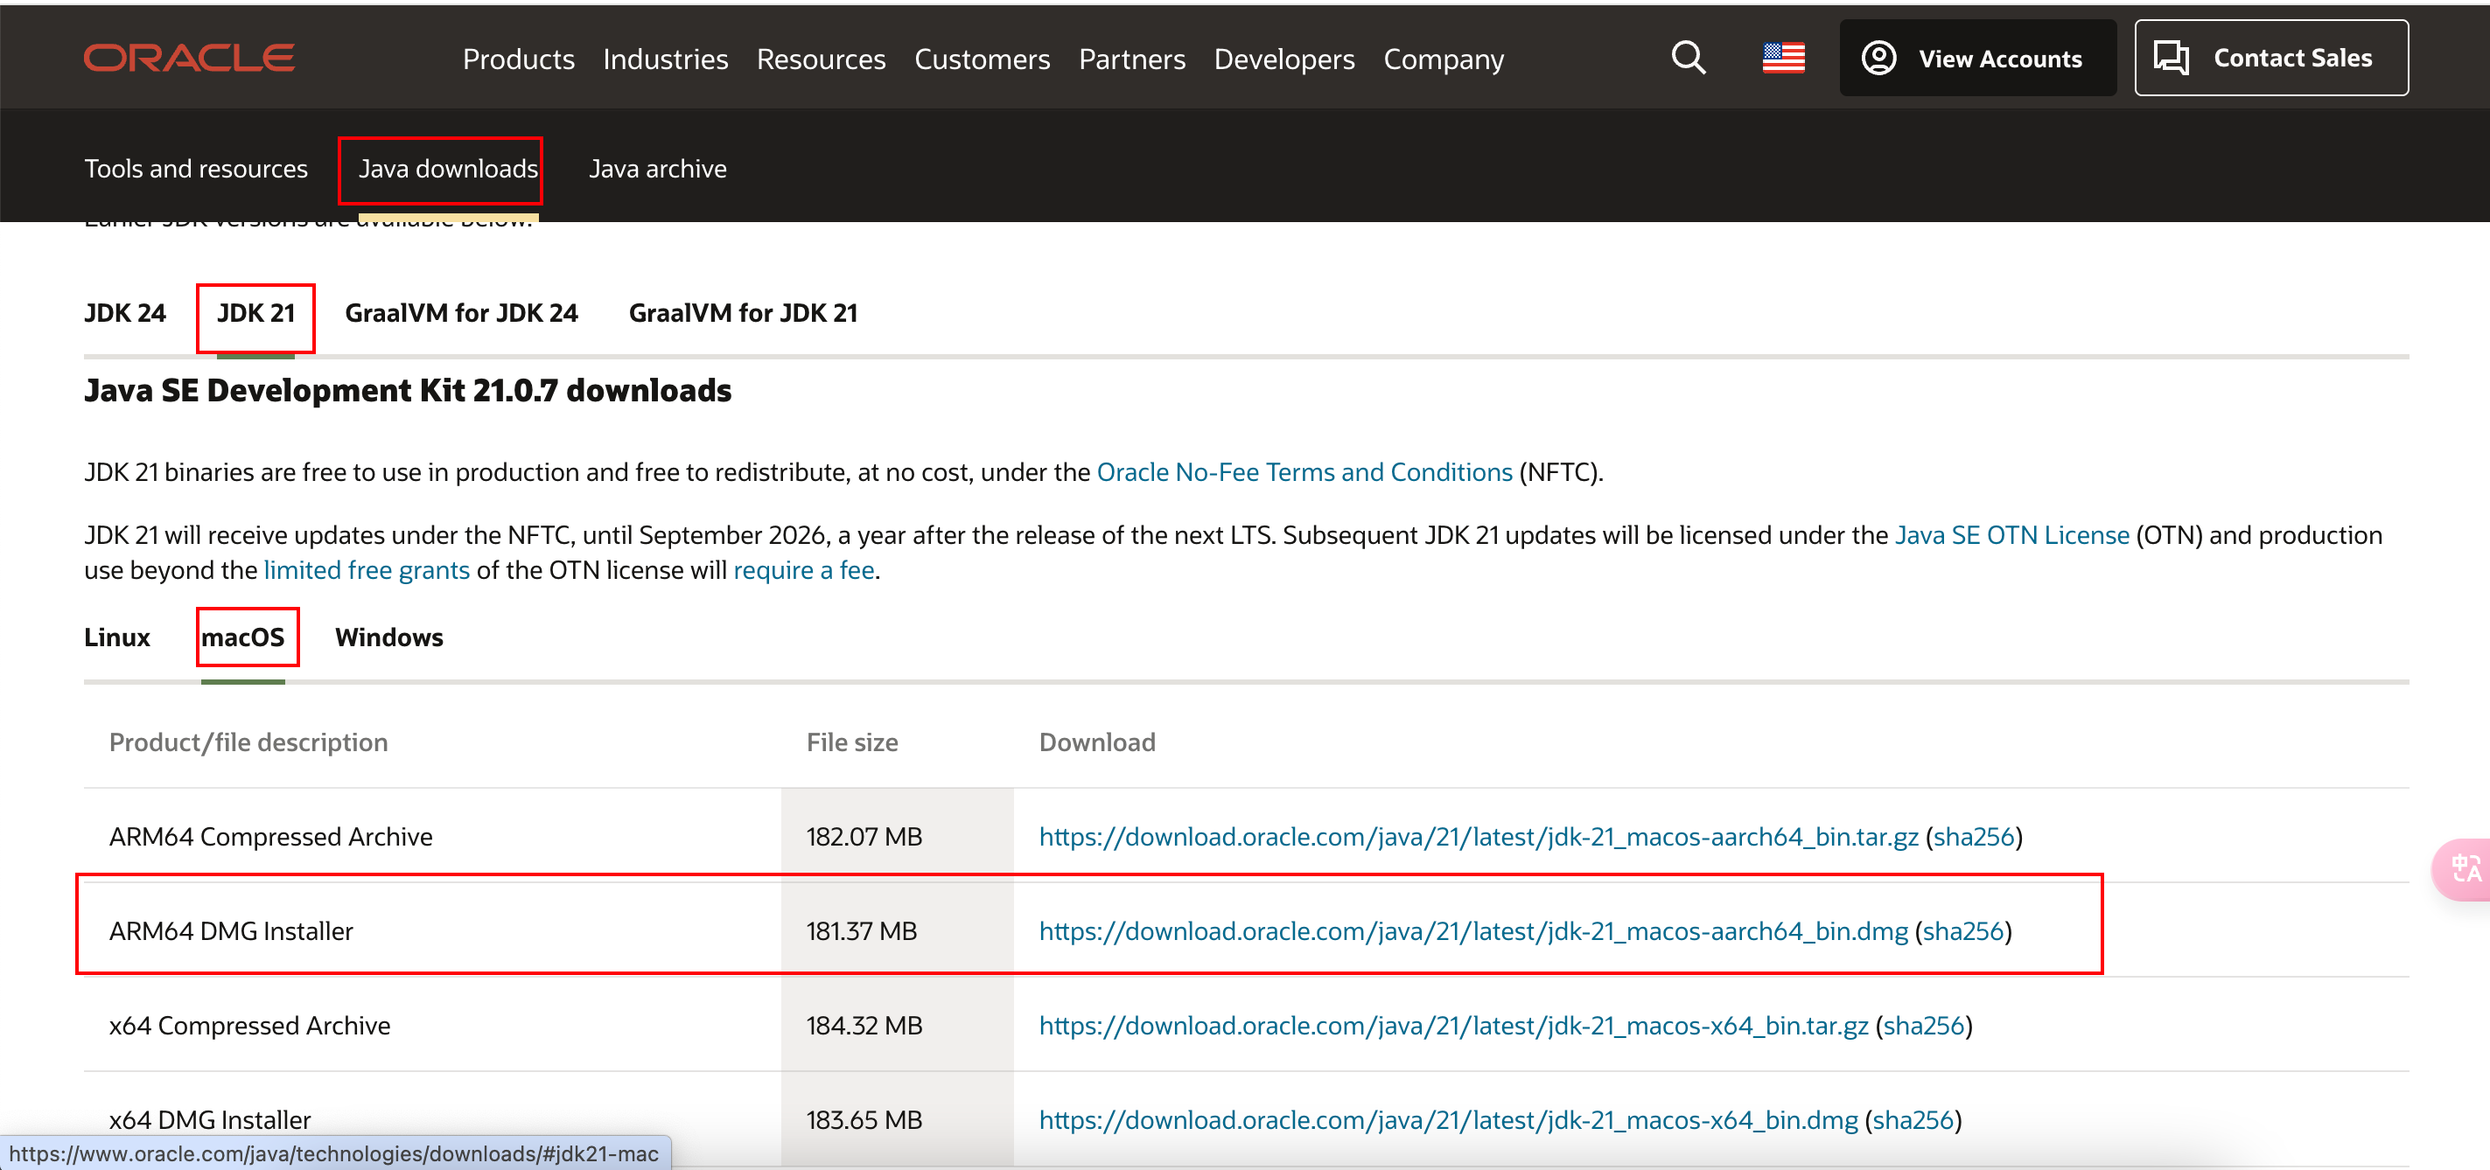This screenshot has width=2490, height=1170.
Task: Select the Linux OS tab
Action: [x=117, y=637]
